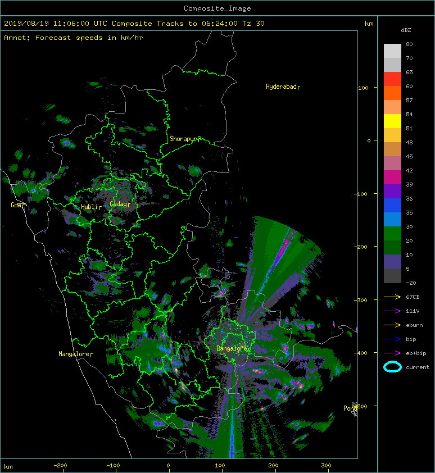
Task: Click the golden 51–48 dBZ swatch
Action: click(x=392, y=135)
